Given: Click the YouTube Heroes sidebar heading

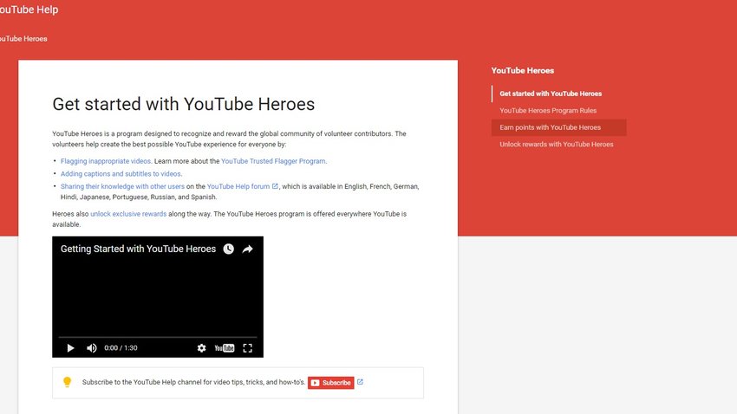Looking at the screenshot, I should (523, 70).
